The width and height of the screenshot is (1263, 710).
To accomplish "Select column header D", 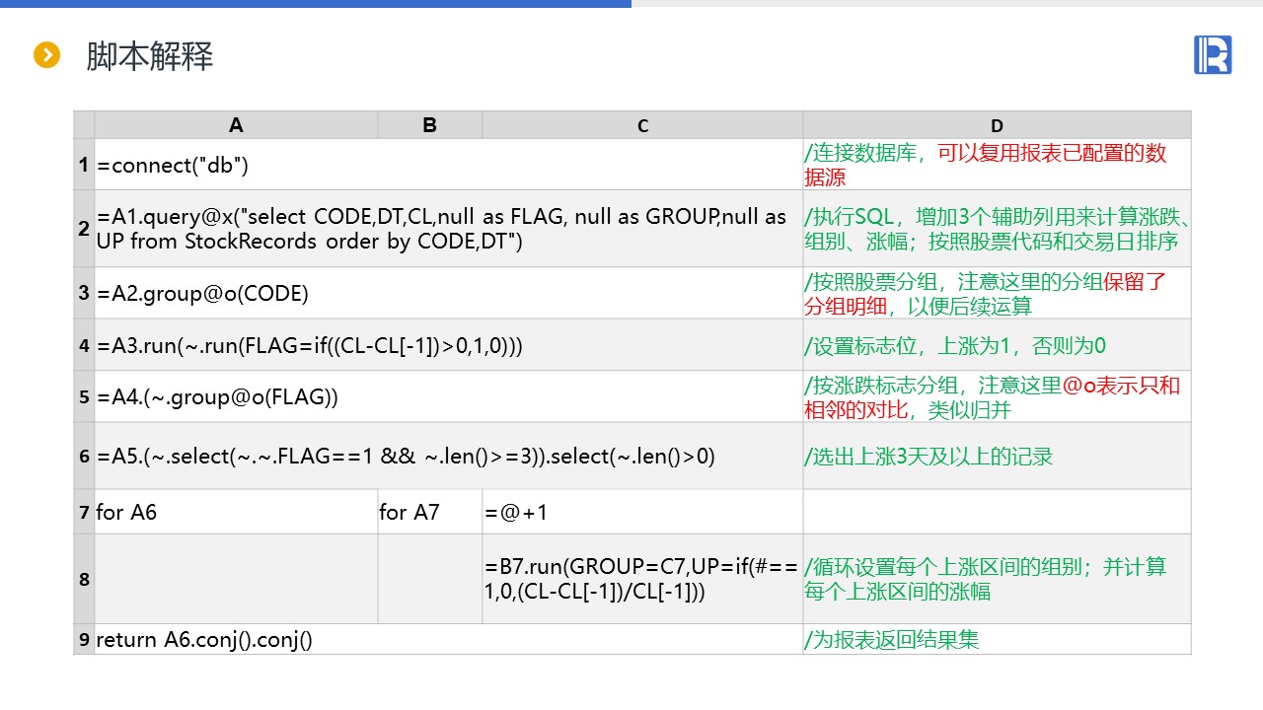I will (x=997, y=125).
